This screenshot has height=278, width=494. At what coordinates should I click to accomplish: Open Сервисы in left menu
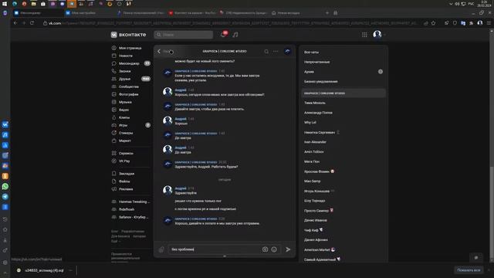point(126,153)
